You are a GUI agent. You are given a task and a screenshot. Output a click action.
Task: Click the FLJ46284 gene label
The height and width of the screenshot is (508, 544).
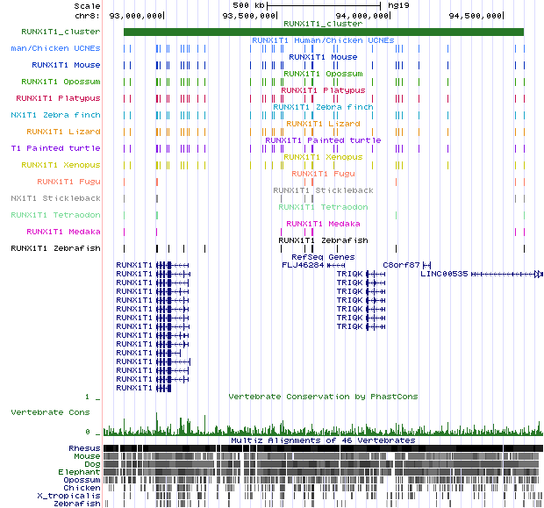tap(303, 264)
